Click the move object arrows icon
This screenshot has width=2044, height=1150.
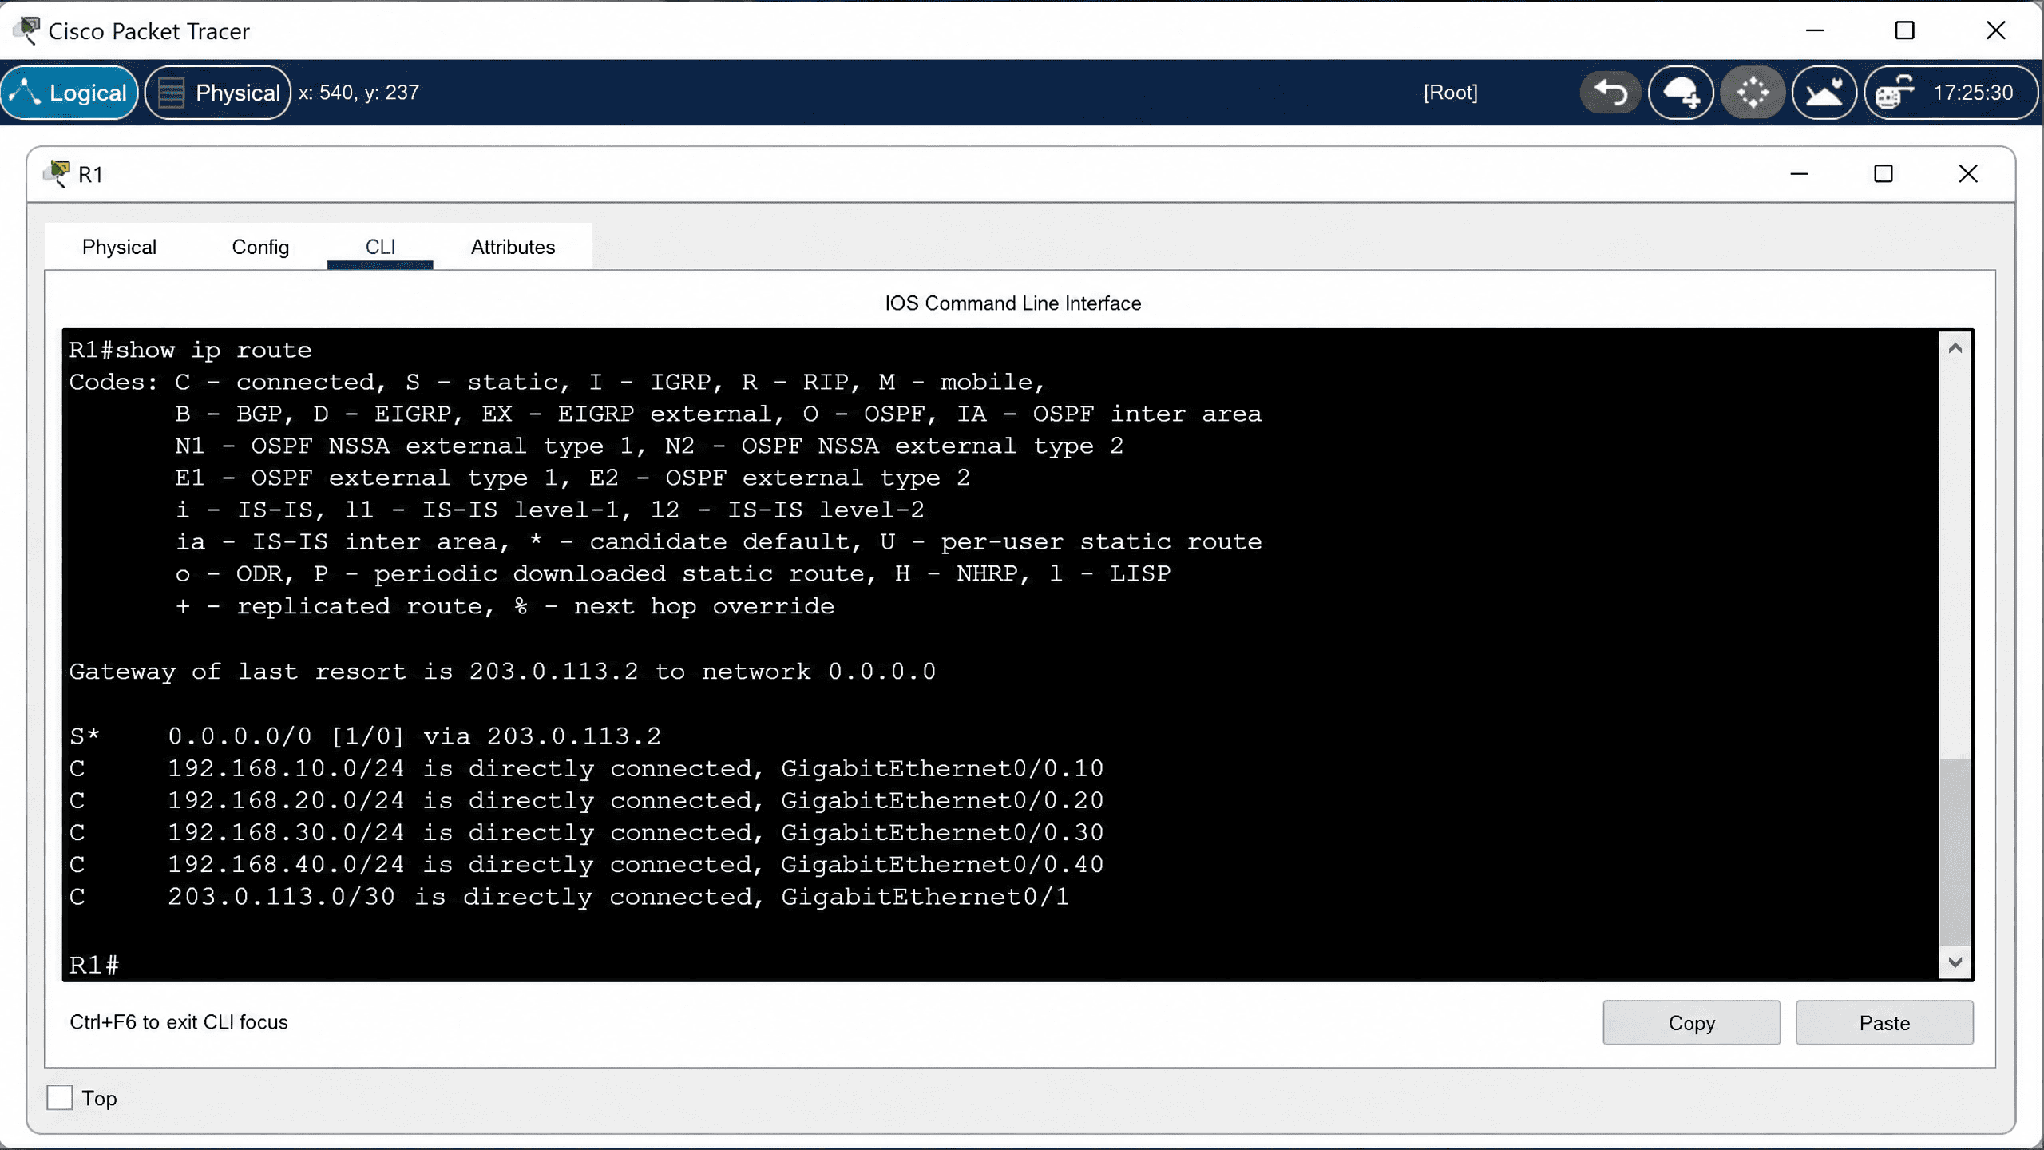pyautogui.click(x=1753, y=93)
